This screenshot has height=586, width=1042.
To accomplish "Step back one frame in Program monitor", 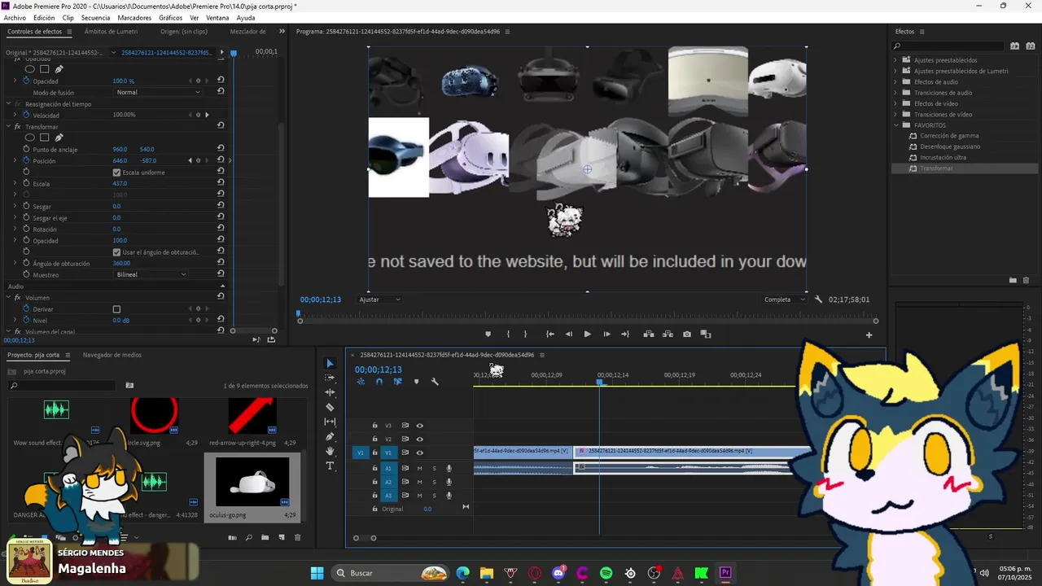I will coord(568,335).
